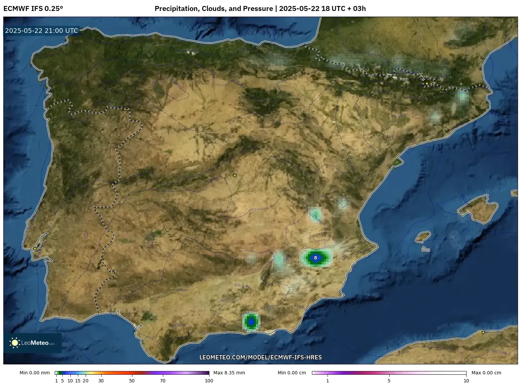
Task: Click the Madrid city marker dot
Action: (235, 175)
